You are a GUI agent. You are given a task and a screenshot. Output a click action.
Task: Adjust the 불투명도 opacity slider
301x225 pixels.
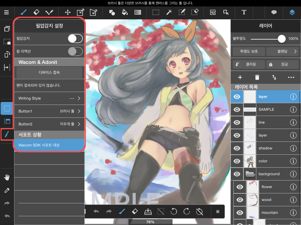[268, 39]
